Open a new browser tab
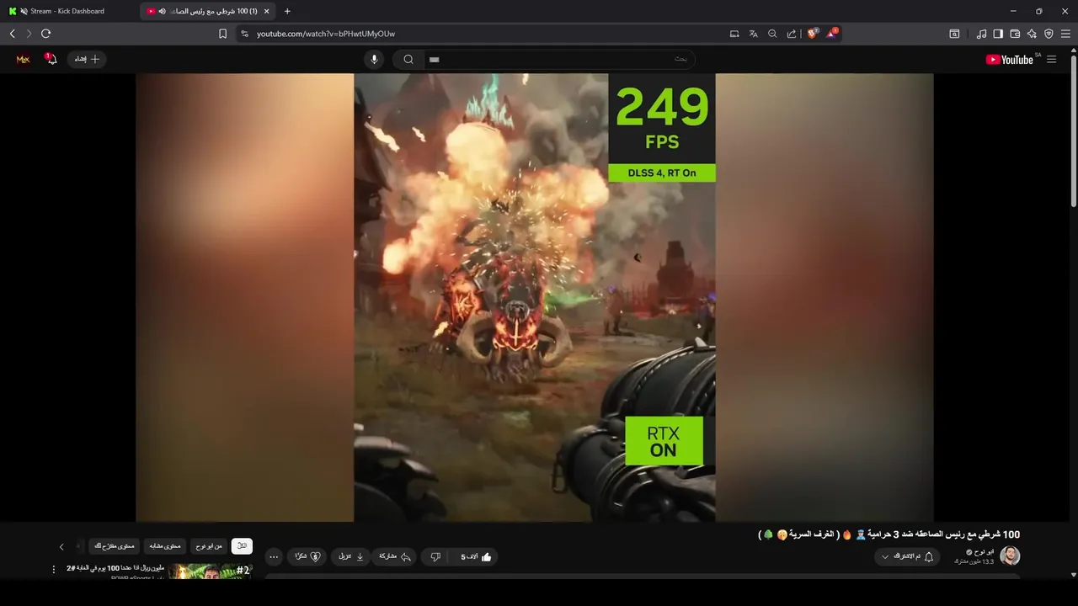1078x606 pixels. pyautogui.click(x=287, y=11)
